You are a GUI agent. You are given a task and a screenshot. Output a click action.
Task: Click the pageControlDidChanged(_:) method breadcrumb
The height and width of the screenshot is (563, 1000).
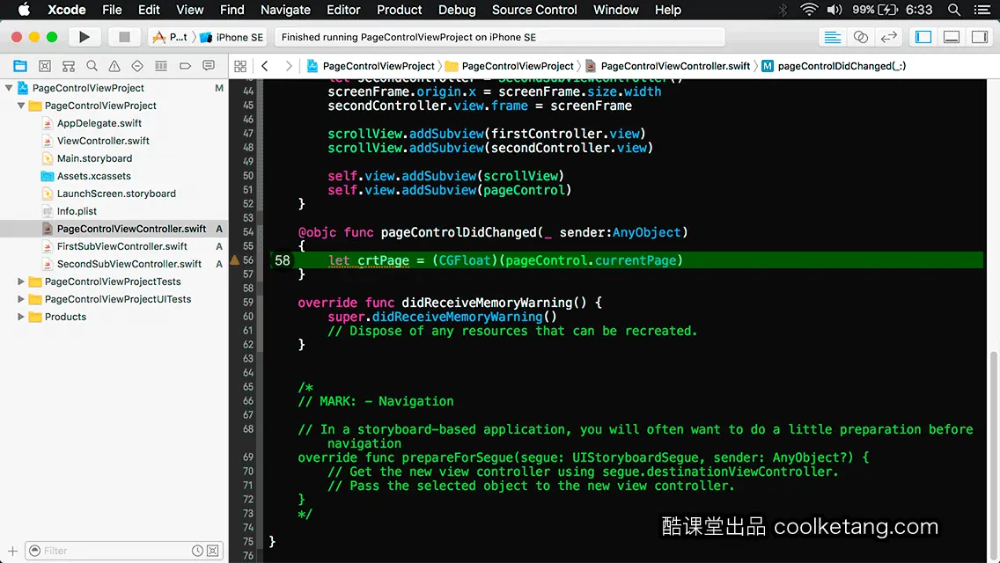835,66
